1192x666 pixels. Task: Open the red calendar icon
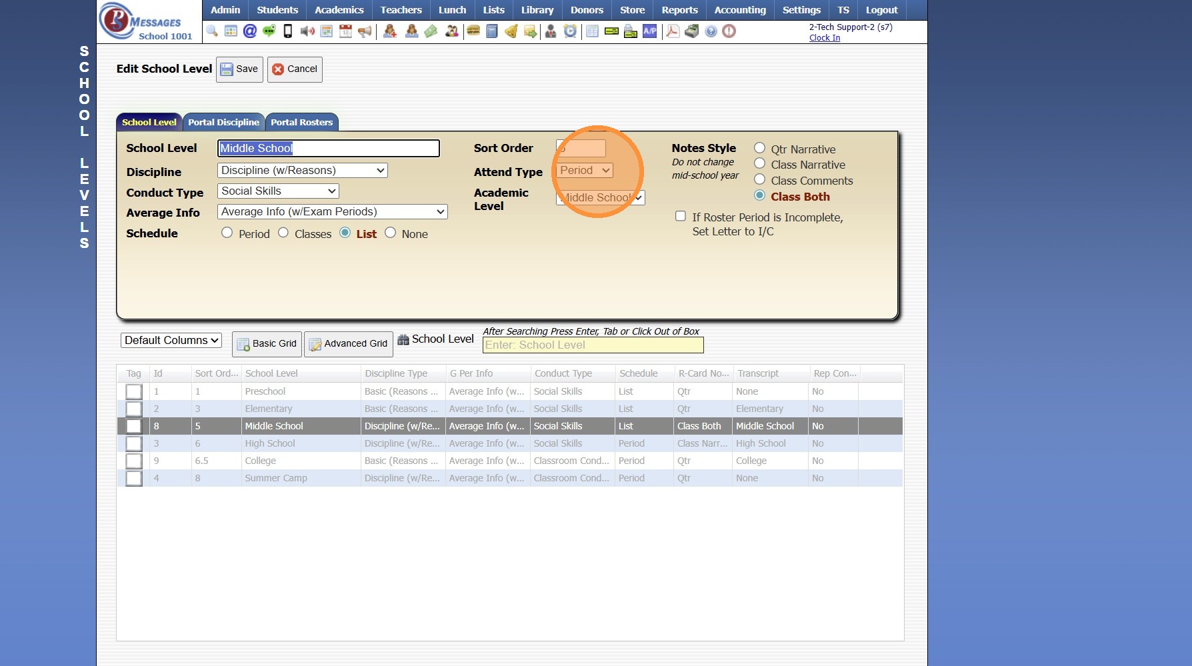[x=345, y=31]
